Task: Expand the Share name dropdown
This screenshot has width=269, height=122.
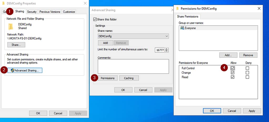Action: point(167,36)
